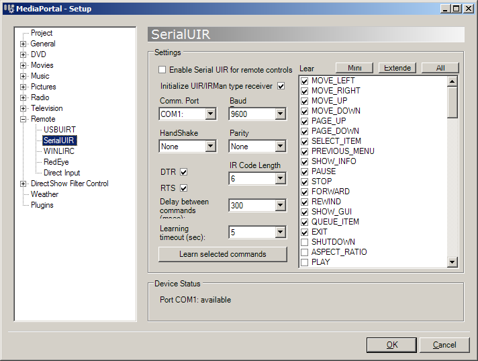This screenshot has height=361, width=478.
Task: Open the Plugins section
Action: (42, 205)
